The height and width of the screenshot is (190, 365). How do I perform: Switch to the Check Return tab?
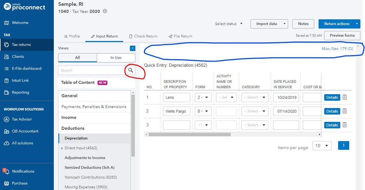[143, 36]
